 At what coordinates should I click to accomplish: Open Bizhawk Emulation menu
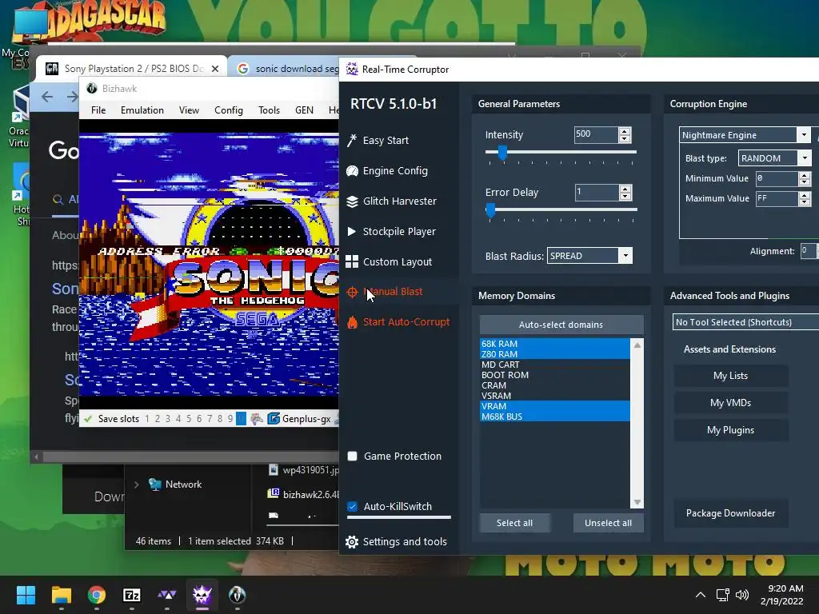pyautogui.click(x=142, y=110)
